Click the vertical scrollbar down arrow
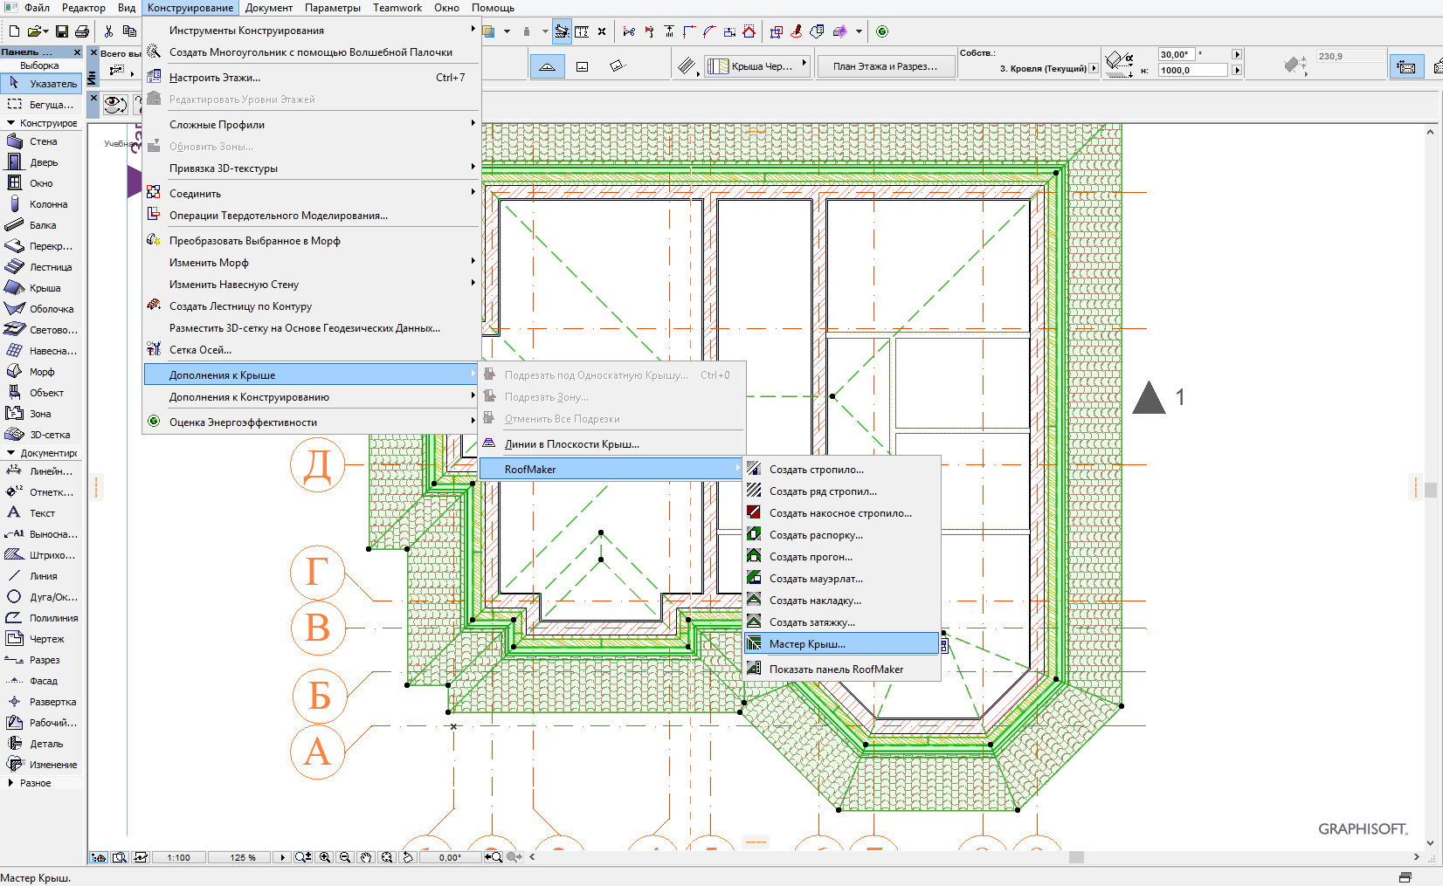1443x886 pixels. [1430, 842]
